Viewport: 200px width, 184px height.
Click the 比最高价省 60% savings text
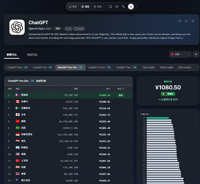point(168,99)
